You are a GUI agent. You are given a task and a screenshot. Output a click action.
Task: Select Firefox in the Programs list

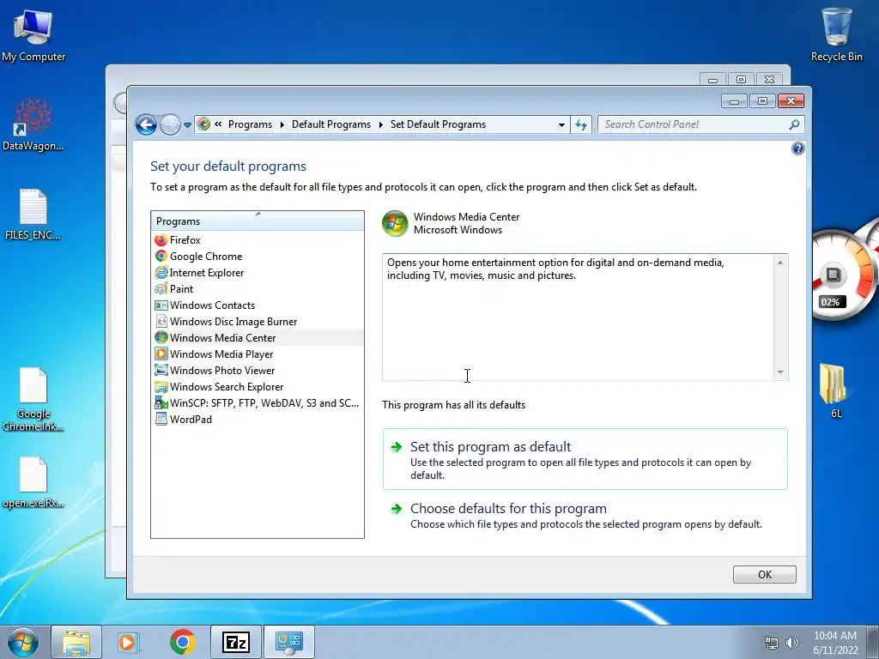pyautogui.click(x=258, y=240)
